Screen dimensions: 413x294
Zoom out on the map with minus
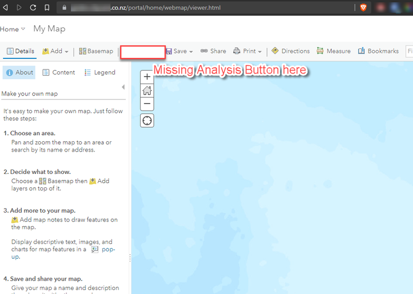click(x=147, y=104)
